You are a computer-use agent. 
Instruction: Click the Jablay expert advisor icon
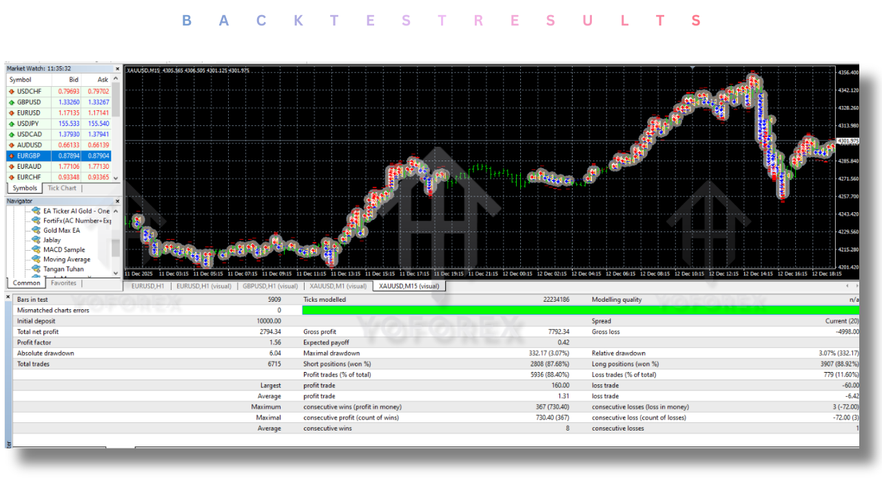pyautogui.click(x=37, y=240)
